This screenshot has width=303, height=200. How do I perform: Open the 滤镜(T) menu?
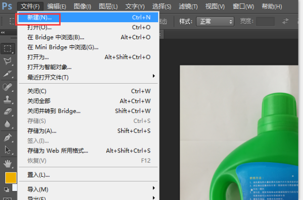(188, 7)
